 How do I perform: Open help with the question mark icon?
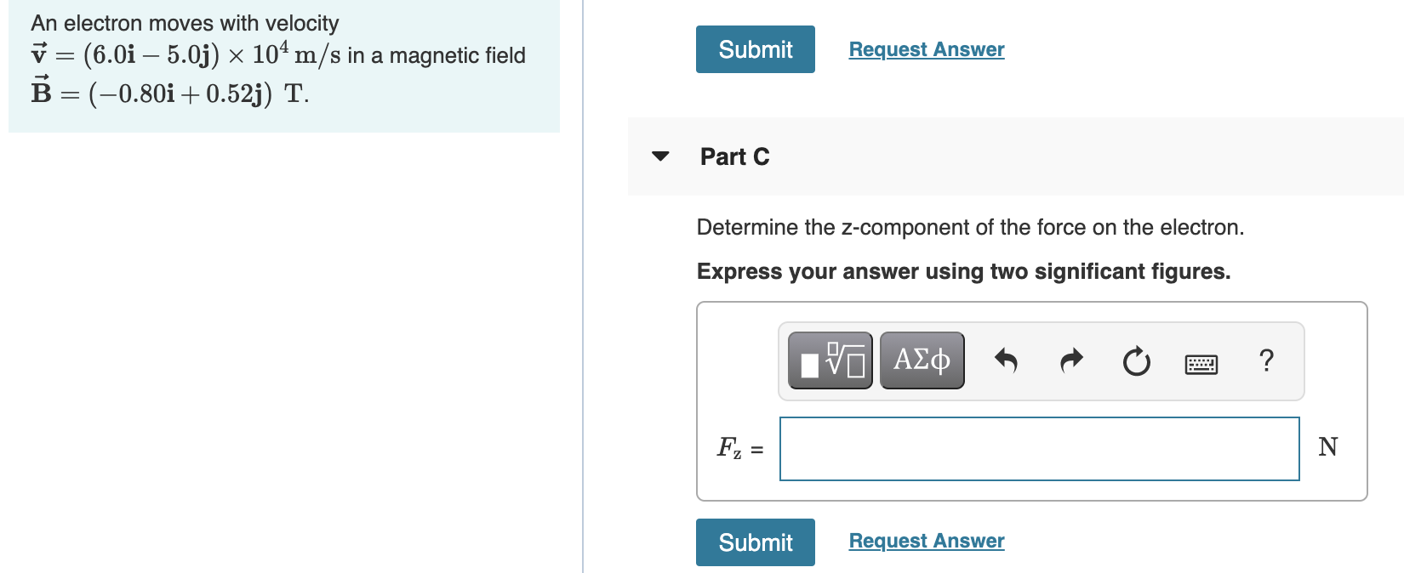pos(1266,360)
